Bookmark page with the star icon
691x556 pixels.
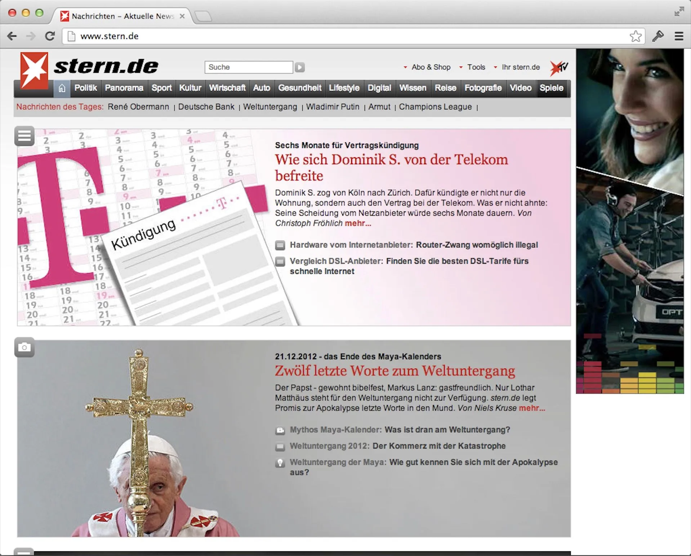coord(635,36)
